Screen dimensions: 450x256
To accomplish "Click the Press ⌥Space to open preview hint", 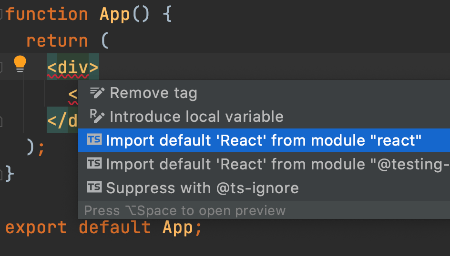I will tap(185, 210).
